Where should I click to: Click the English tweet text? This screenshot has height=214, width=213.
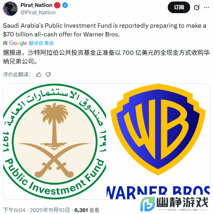(105, 30)
